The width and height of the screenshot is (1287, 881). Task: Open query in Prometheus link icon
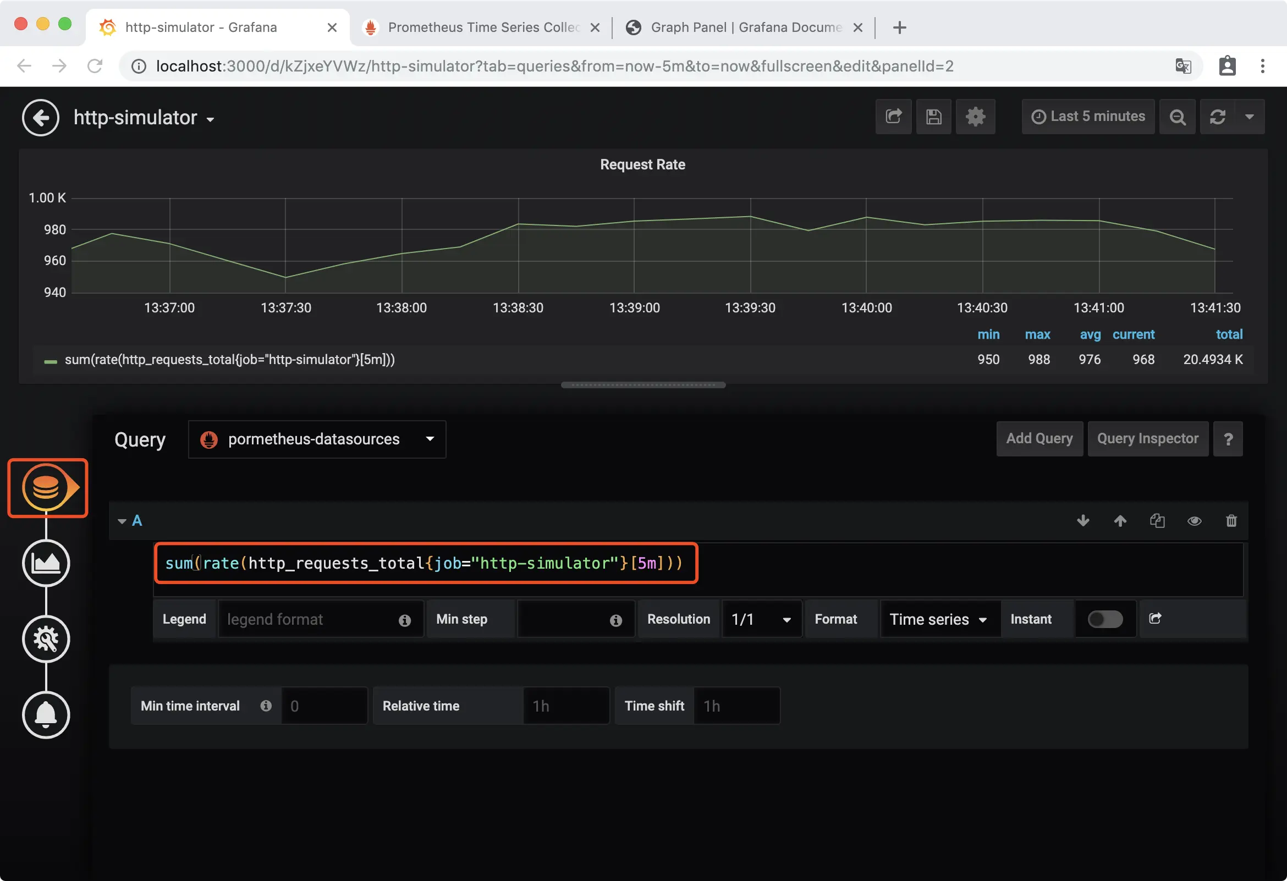coord(1154,619)
